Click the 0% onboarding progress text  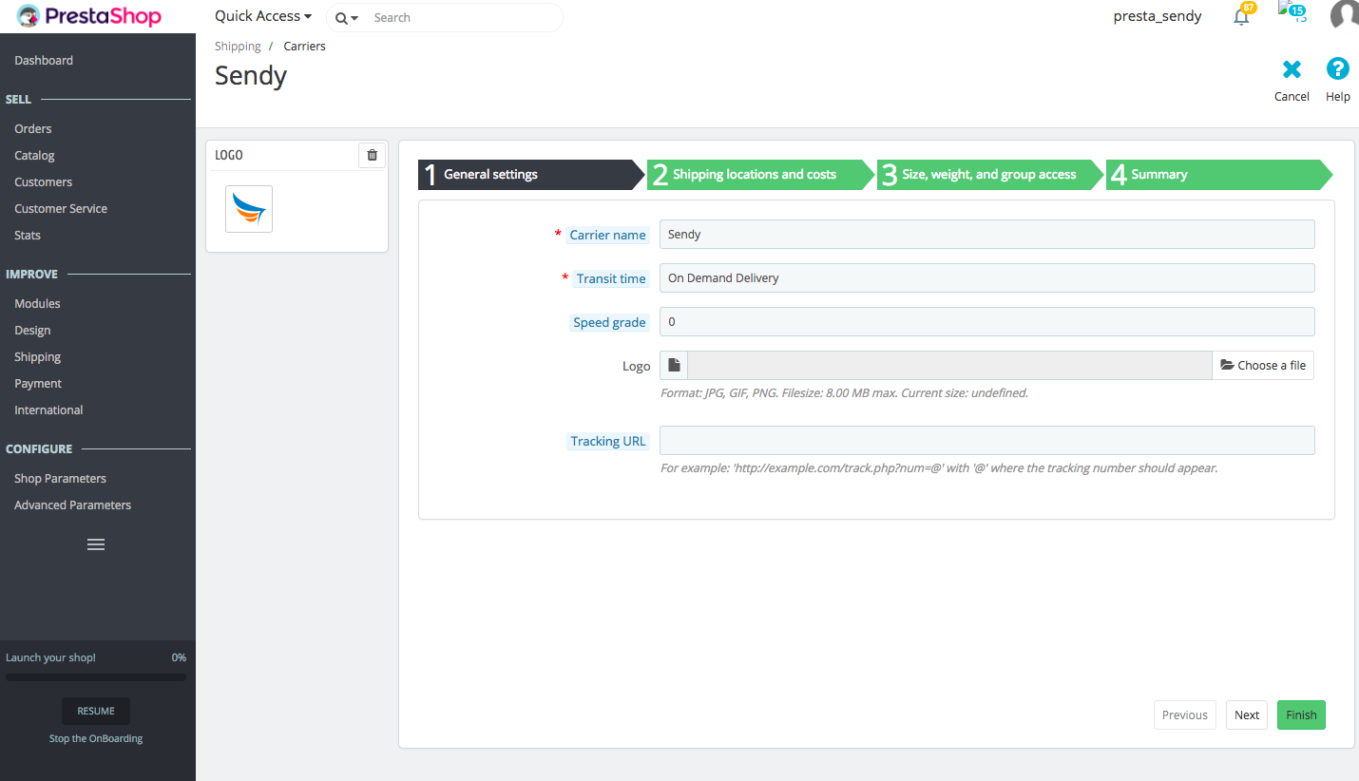coord(179,657)
